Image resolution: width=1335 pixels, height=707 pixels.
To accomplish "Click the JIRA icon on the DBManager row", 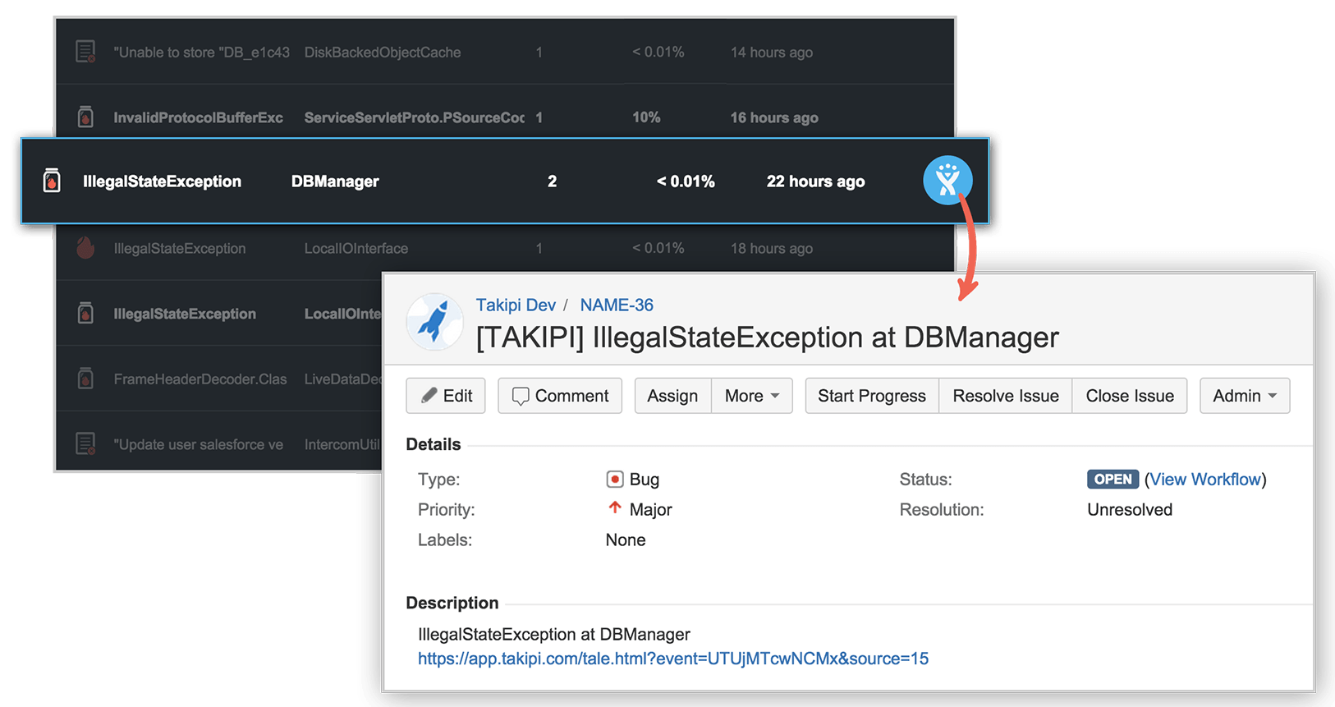I will tap(947, 180).
